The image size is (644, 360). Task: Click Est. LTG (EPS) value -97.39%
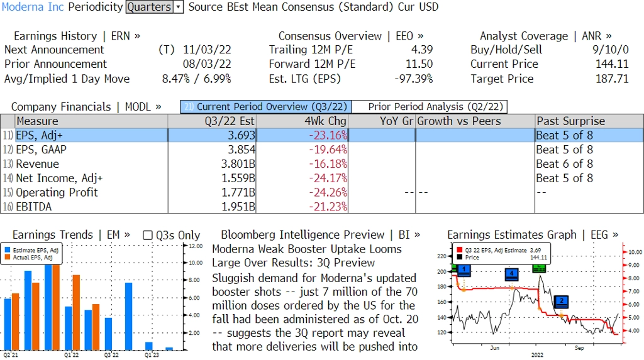(414, 79)
